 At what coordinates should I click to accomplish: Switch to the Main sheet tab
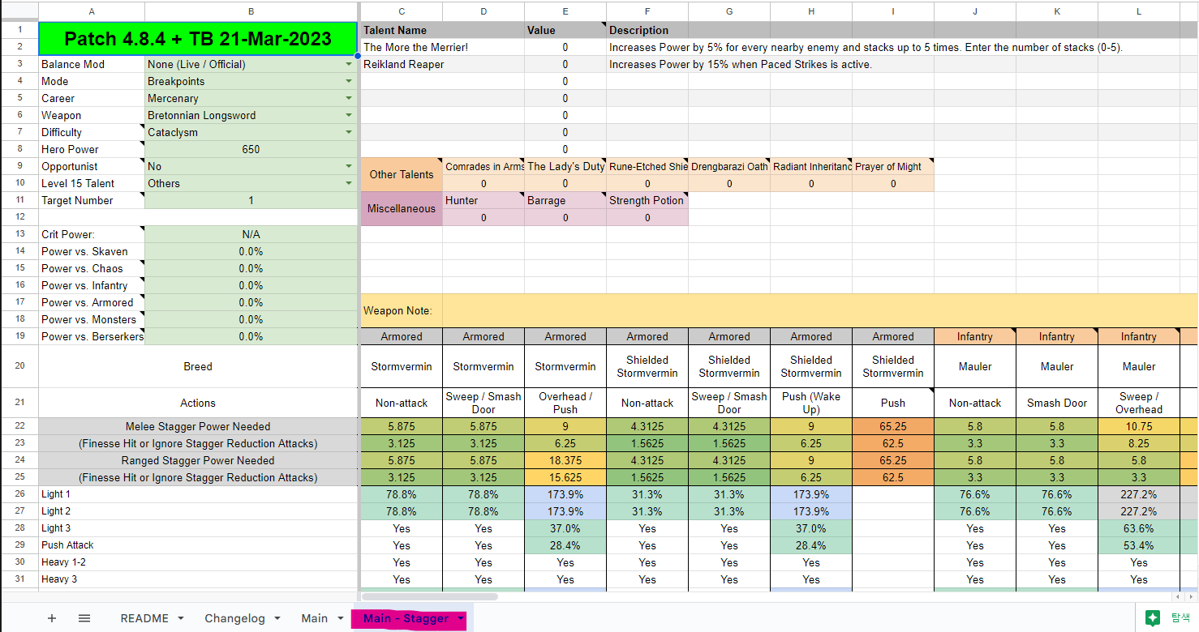(x=314, y=618)
